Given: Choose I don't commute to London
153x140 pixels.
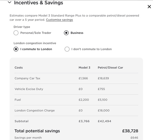Looking at the screenshot, I should click(x=67, y=49).
